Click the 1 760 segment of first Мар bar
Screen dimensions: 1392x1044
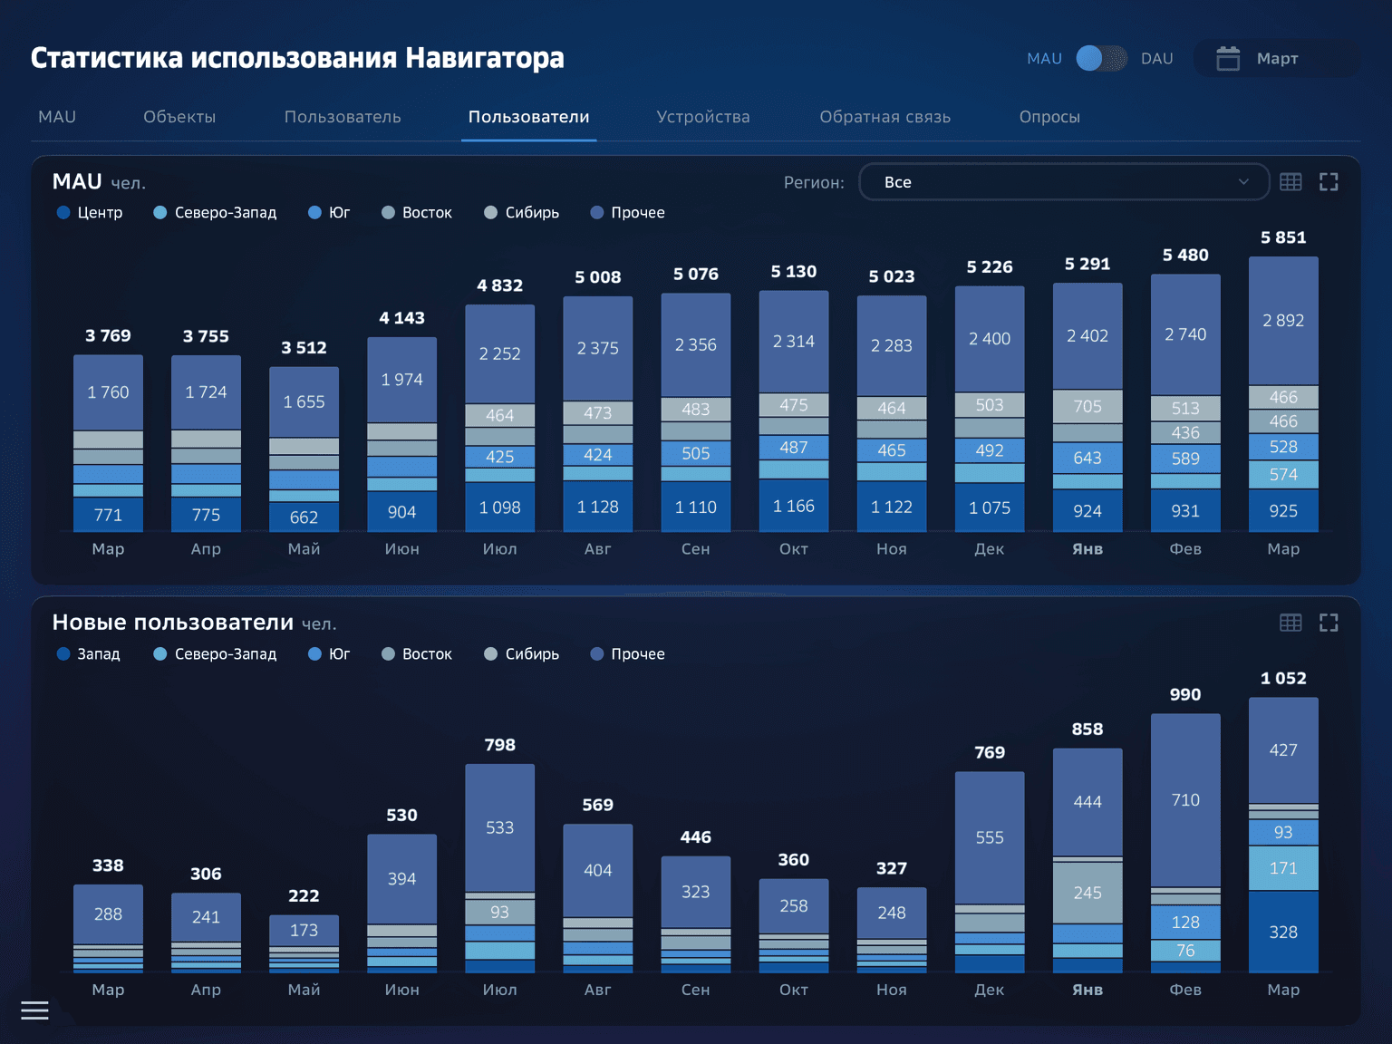point(108,392)
